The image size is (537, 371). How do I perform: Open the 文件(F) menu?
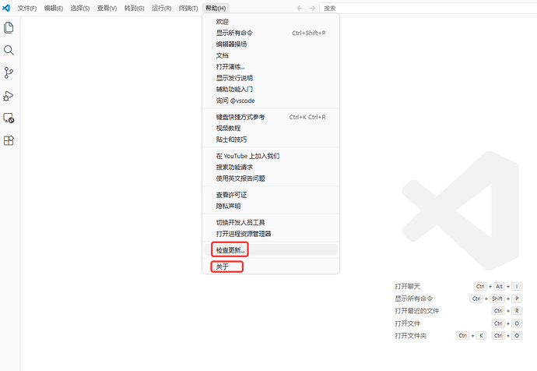27,9
